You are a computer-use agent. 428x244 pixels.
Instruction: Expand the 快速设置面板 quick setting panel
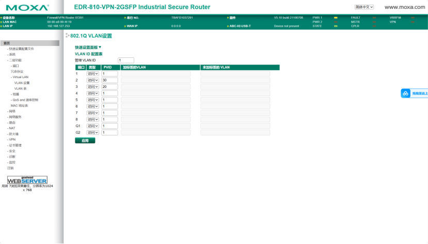click(x=88, y=47)
